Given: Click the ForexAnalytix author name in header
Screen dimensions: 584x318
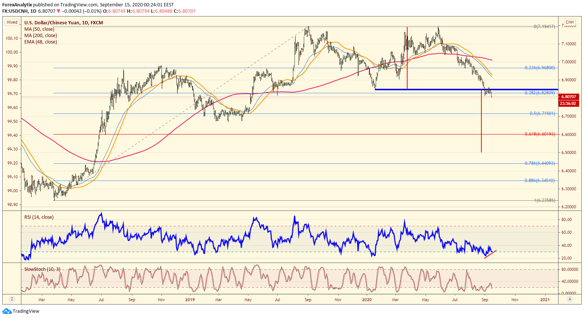Looking at the screenshot, I should click(17, 5).
